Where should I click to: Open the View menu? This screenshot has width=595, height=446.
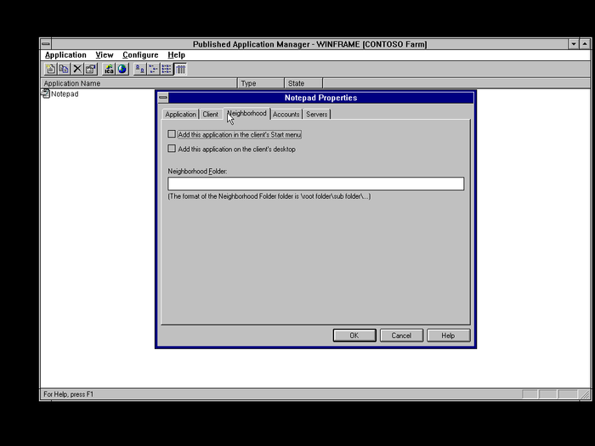click(105, 55)
